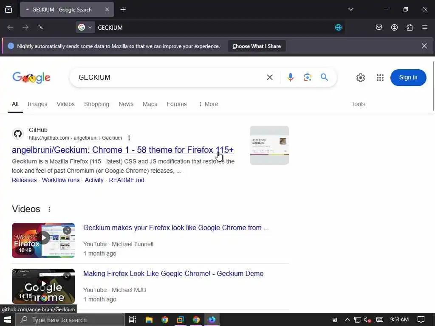The width and height of the screenshot is (435, 326).
Task: Play the Michael Tunnell video thumbnail
Action: click(43, 240)
